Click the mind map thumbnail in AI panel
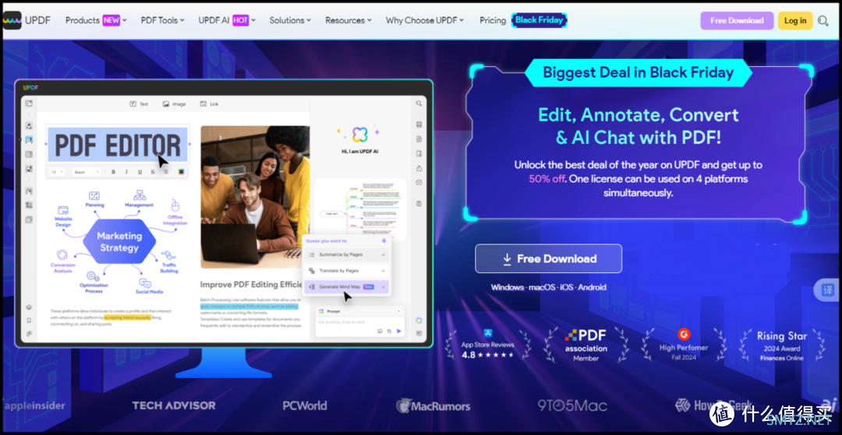 360,209
